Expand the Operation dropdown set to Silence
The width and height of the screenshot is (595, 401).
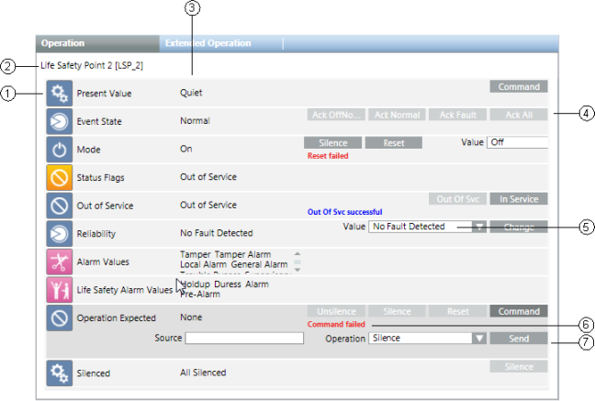(x=477, y=339)
